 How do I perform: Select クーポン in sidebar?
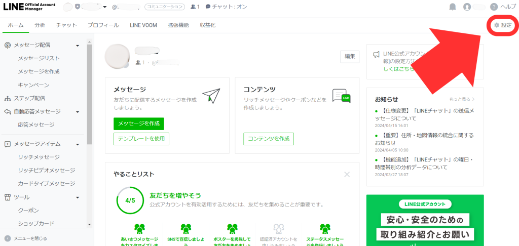[28, 211]
